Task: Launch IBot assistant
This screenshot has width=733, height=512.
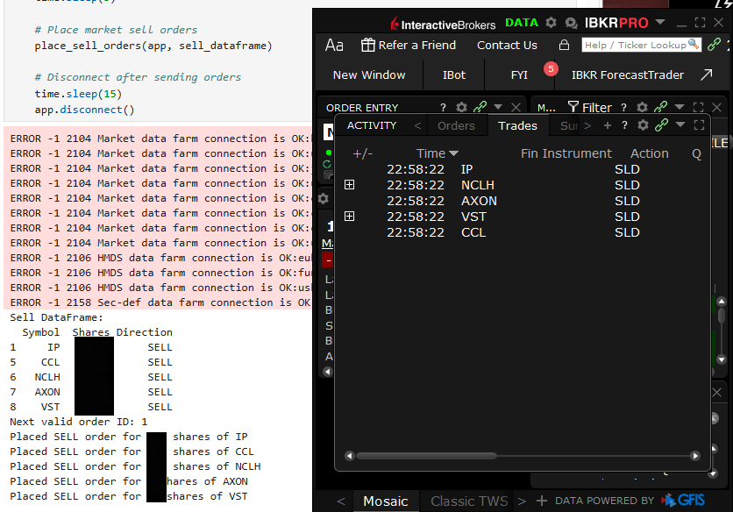Action: click(x=454, y=75)
